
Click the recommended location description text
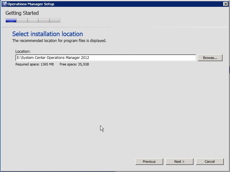[59, 41]
